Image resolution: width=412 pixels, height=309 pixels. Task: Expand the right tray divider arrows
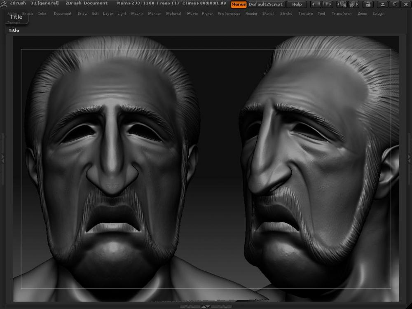(409, 159)
